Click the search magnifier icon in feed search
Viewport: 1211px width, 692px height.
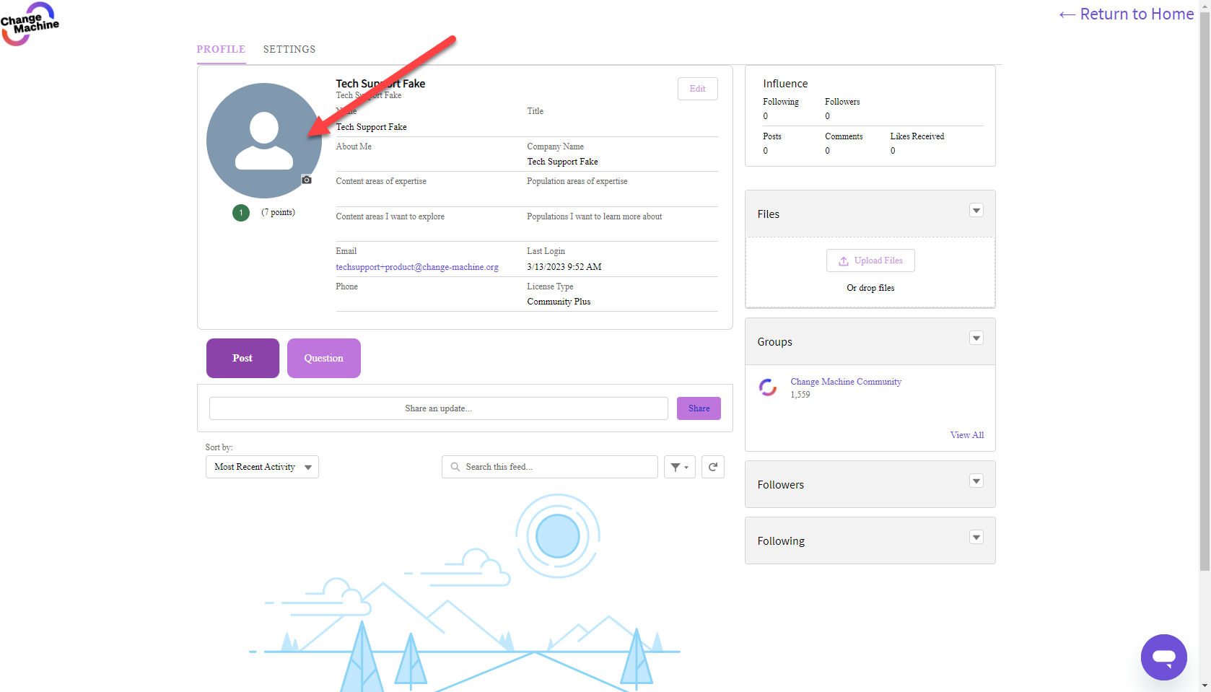pyautogui.click(x=455, y=467)
